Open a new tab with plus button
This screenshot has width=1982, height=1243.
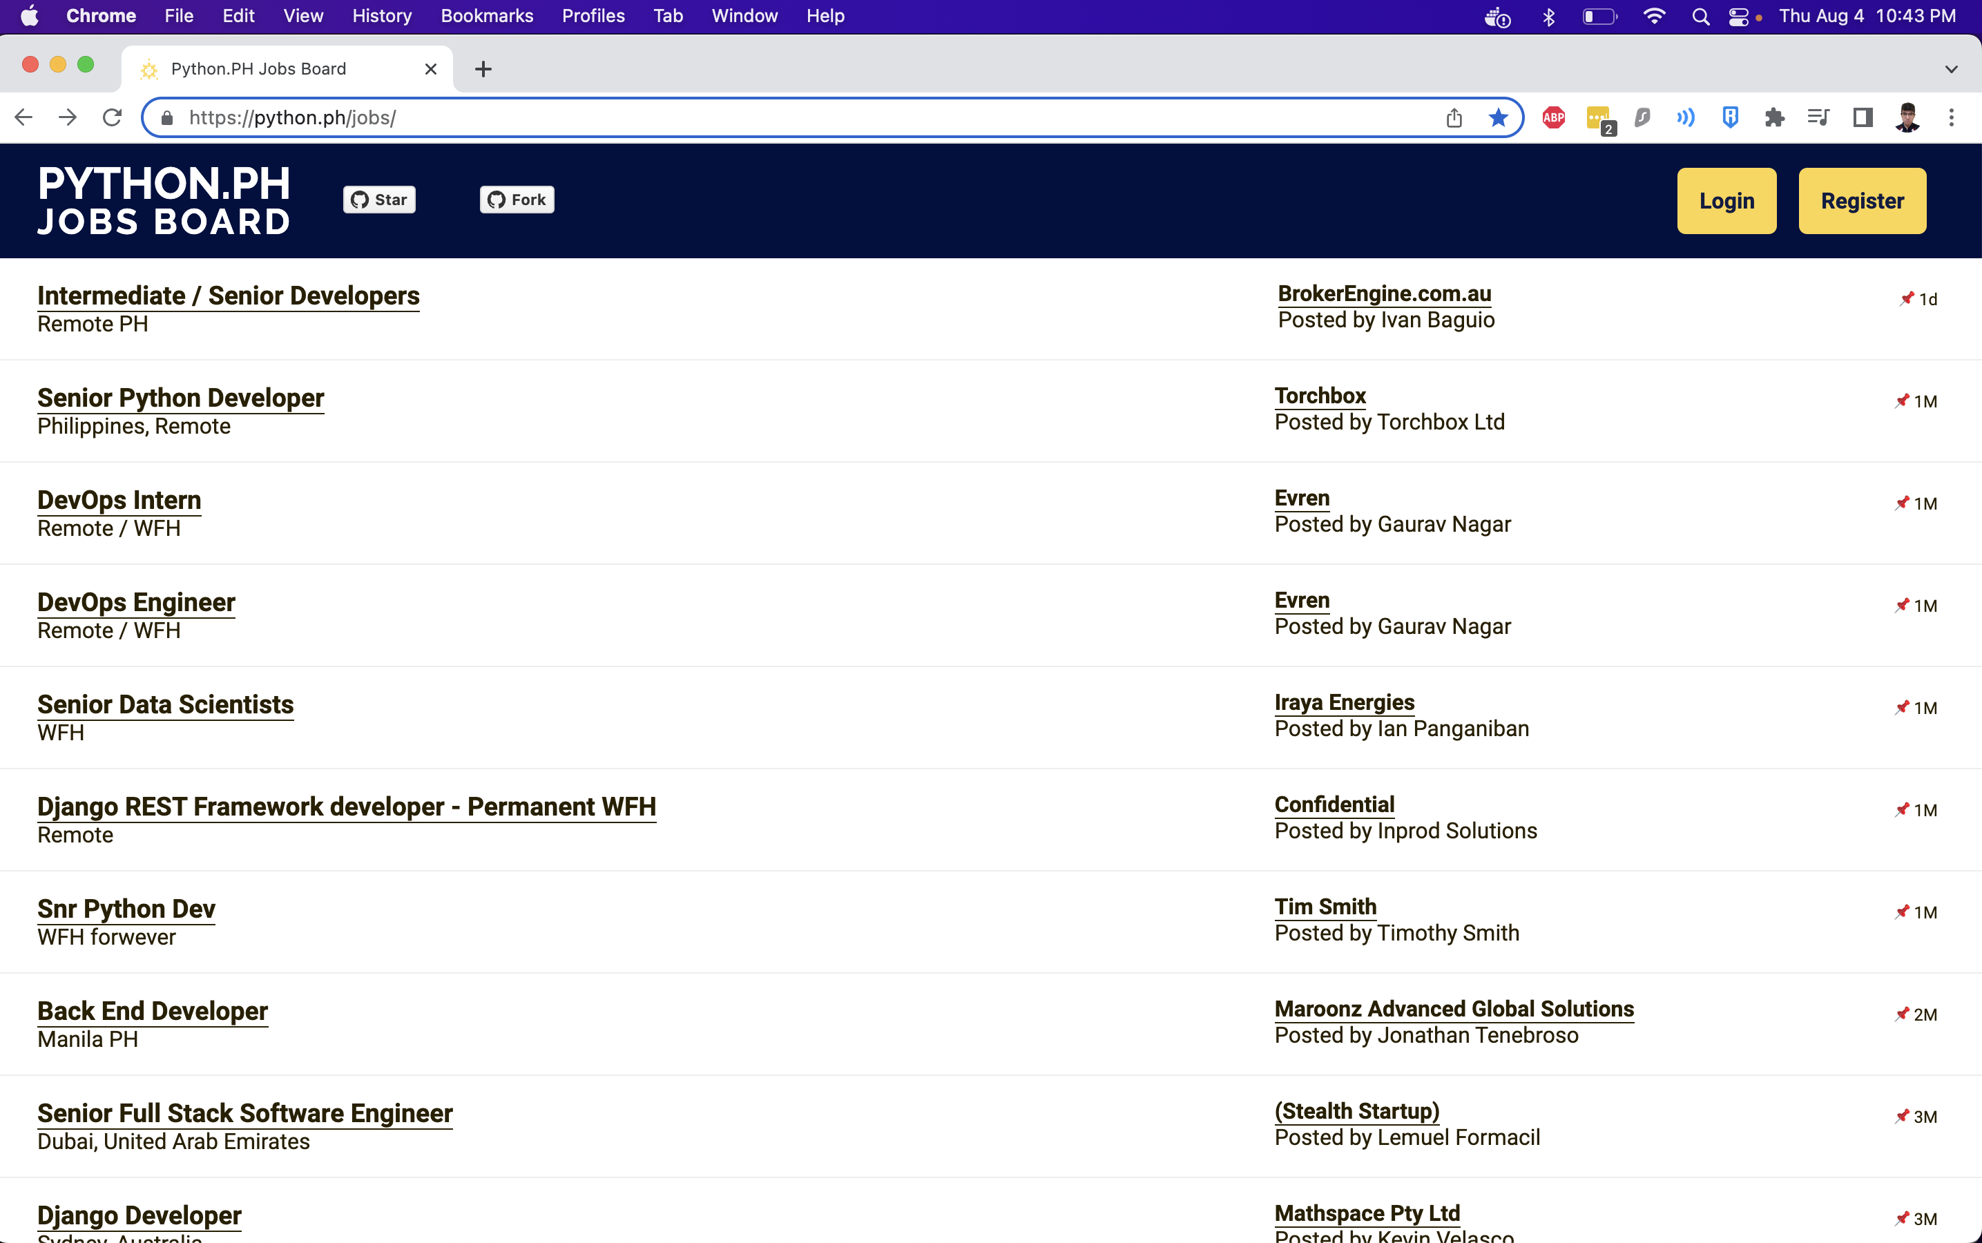point(483,69)
